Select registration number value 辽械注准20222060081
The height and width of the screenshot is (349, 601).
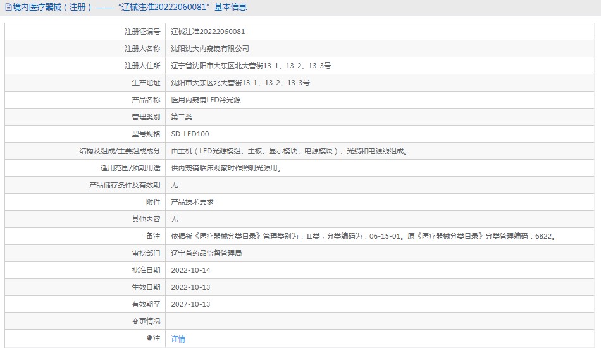[x=208, y=32]
